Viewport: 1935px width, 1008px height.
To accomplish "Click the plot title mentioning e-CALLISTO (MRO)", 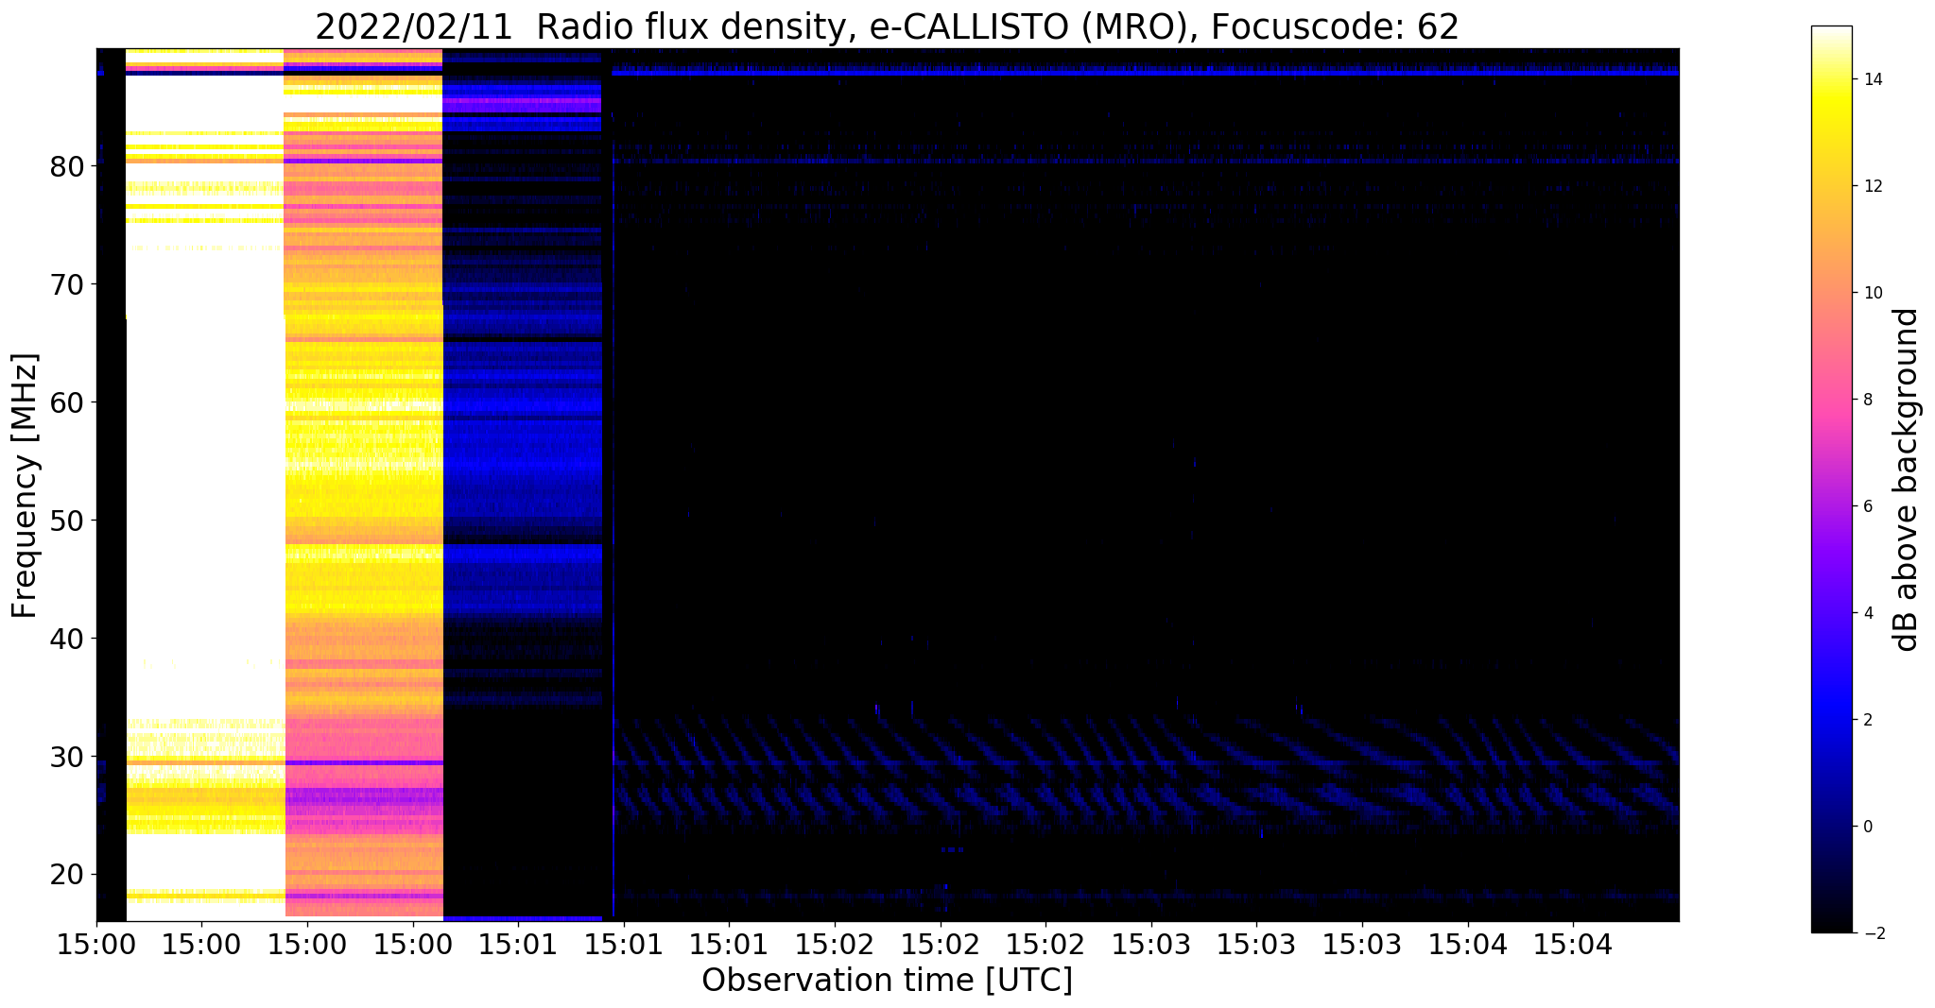I will tap(887, 26).
